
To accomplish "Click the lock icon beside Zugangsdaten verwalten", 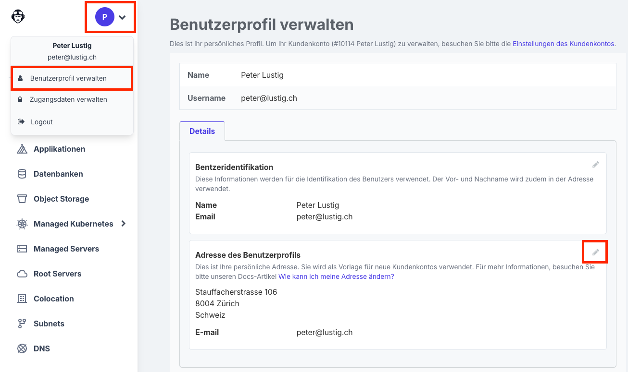I will tap(20, 100).
